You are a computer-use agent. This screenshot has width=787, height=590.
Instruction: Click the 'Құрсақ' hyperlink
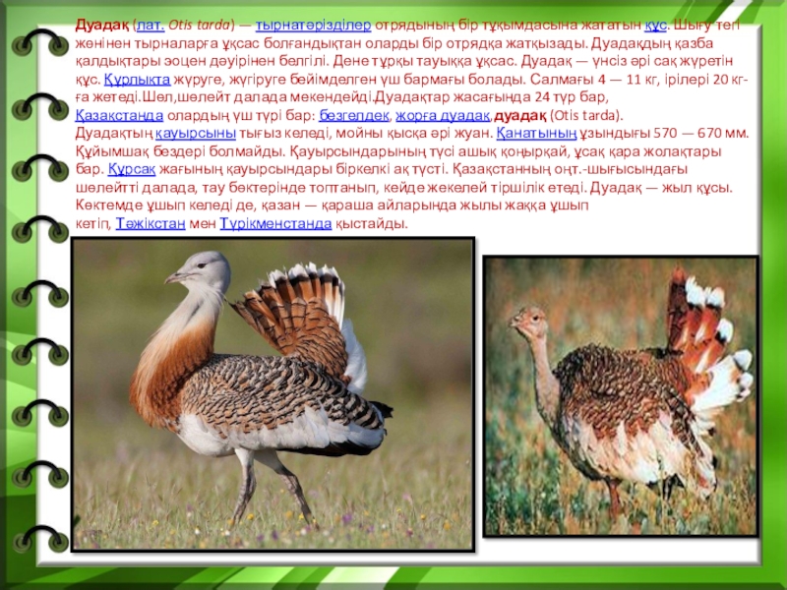pyautogui.click(x=132, y=169)
